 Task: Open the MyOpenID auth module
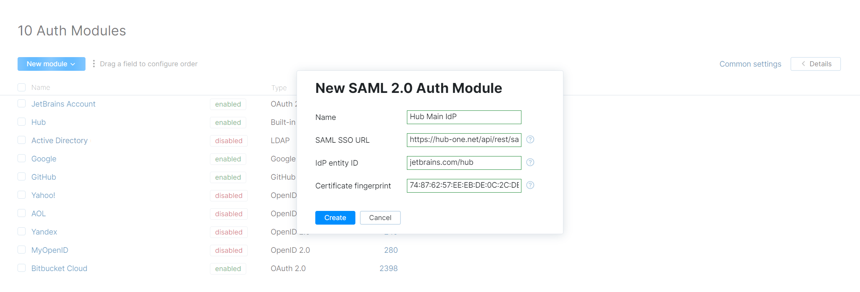(x=50, y=250)
